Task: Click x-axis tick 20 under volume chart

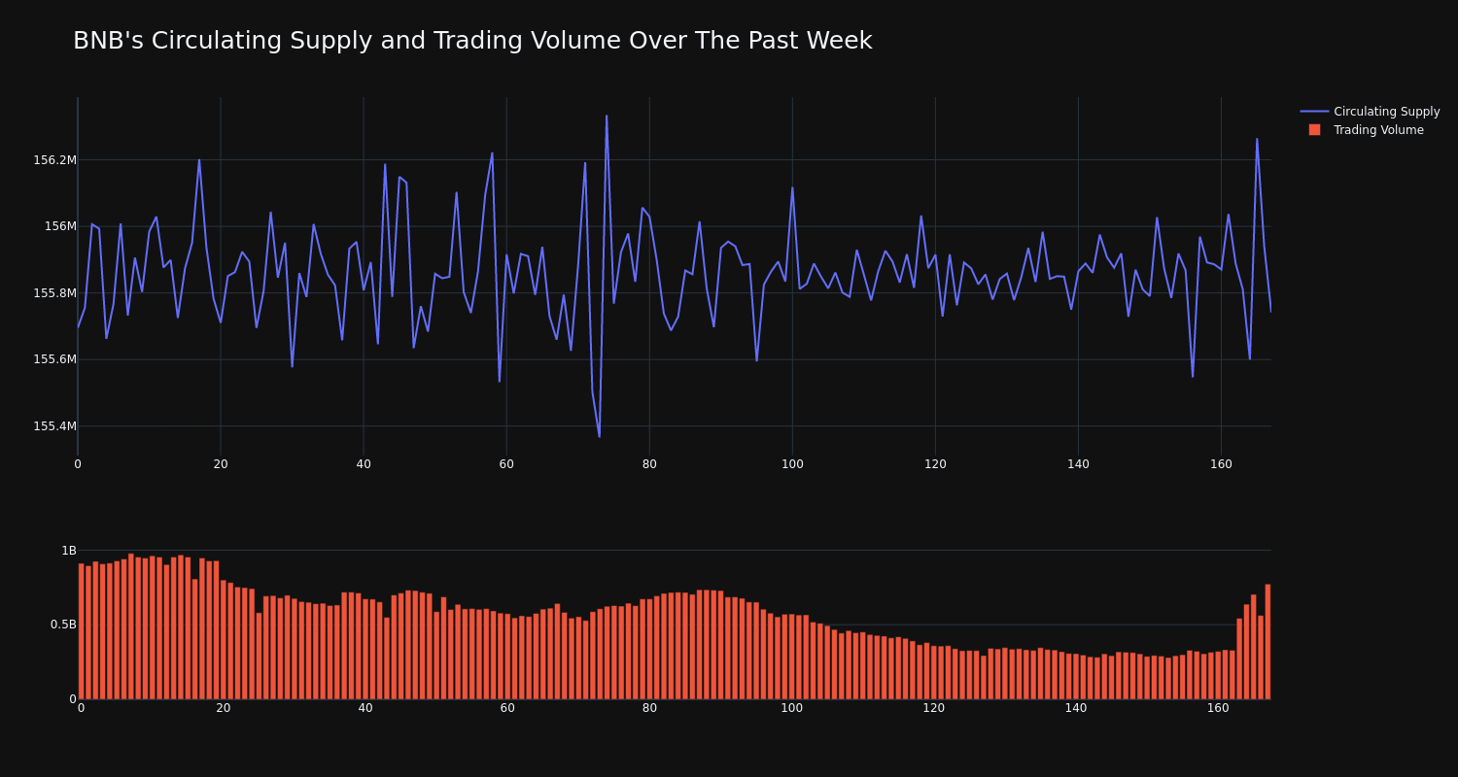Action: [224, 708]
